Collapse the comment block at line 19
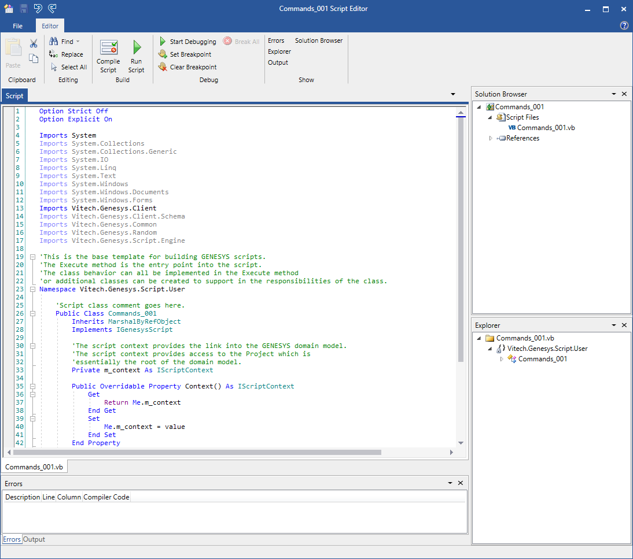This screenshot has width=633, height=559. click(32, 256)
